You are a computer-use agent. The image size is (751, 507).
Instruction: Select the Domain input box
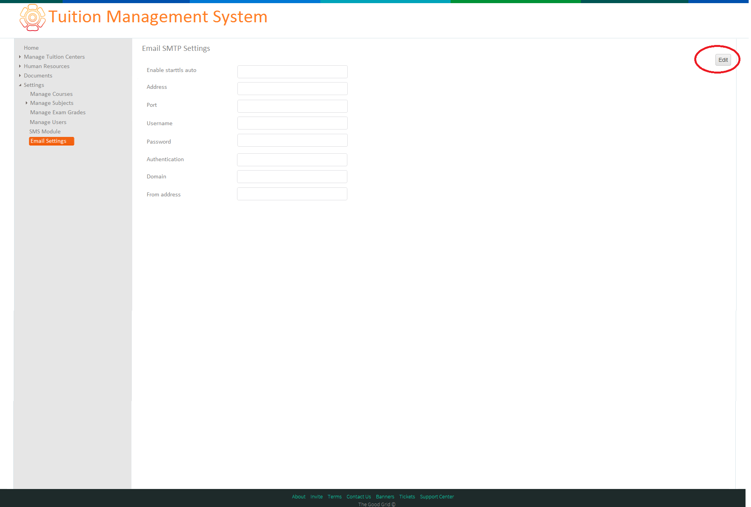tap(292, 176)
